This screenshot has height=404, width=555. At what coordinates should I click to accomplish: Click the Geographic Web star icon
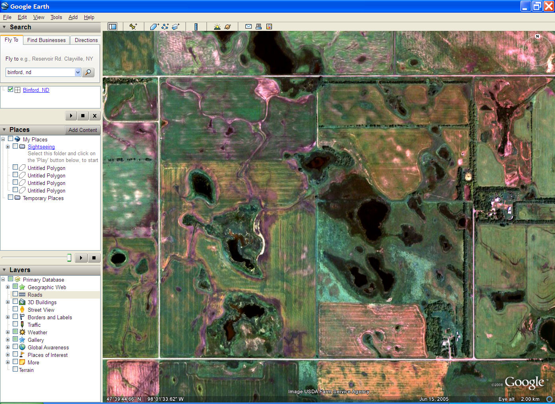(22, 287)
